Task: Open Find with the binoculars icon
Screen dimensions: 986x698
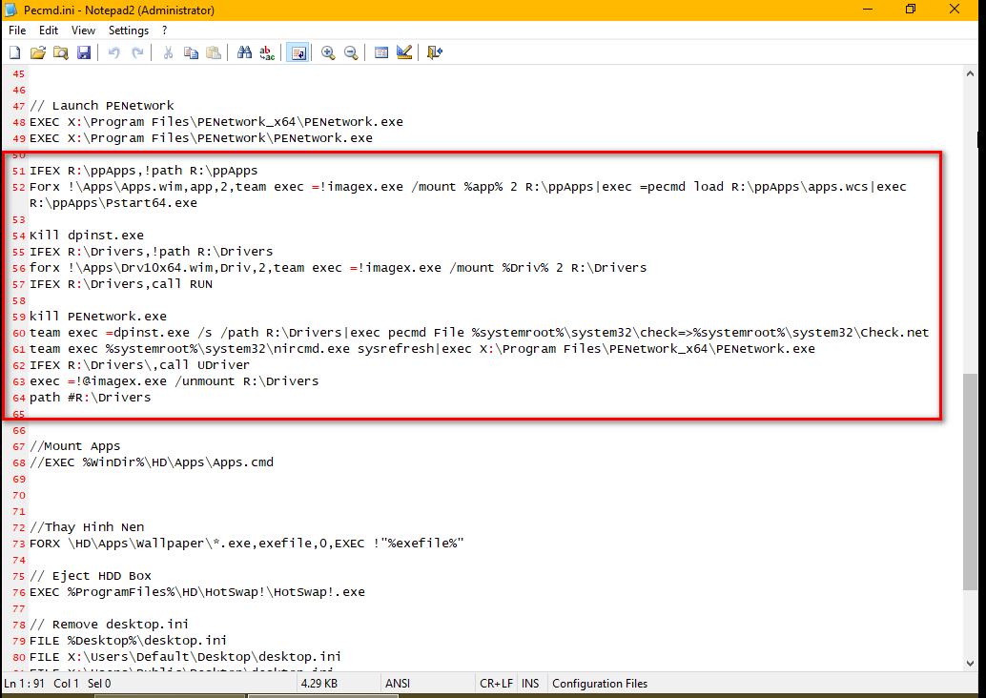Action: [244, 52]
